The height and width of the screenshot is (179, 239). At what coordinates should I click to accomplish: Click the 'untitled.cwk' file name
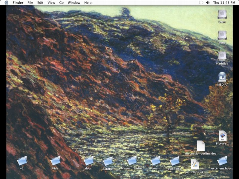pyautogui.click(x=195, y=172)
